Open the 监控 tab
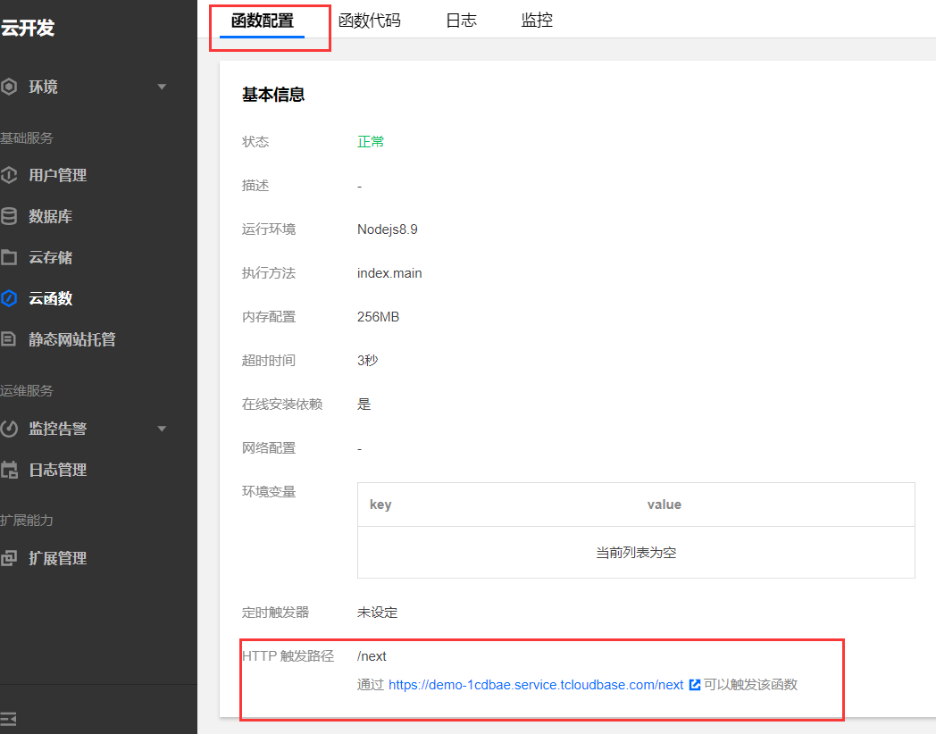Image resolution: width=936 pixels, height=734 pixels. pos(537,21)
